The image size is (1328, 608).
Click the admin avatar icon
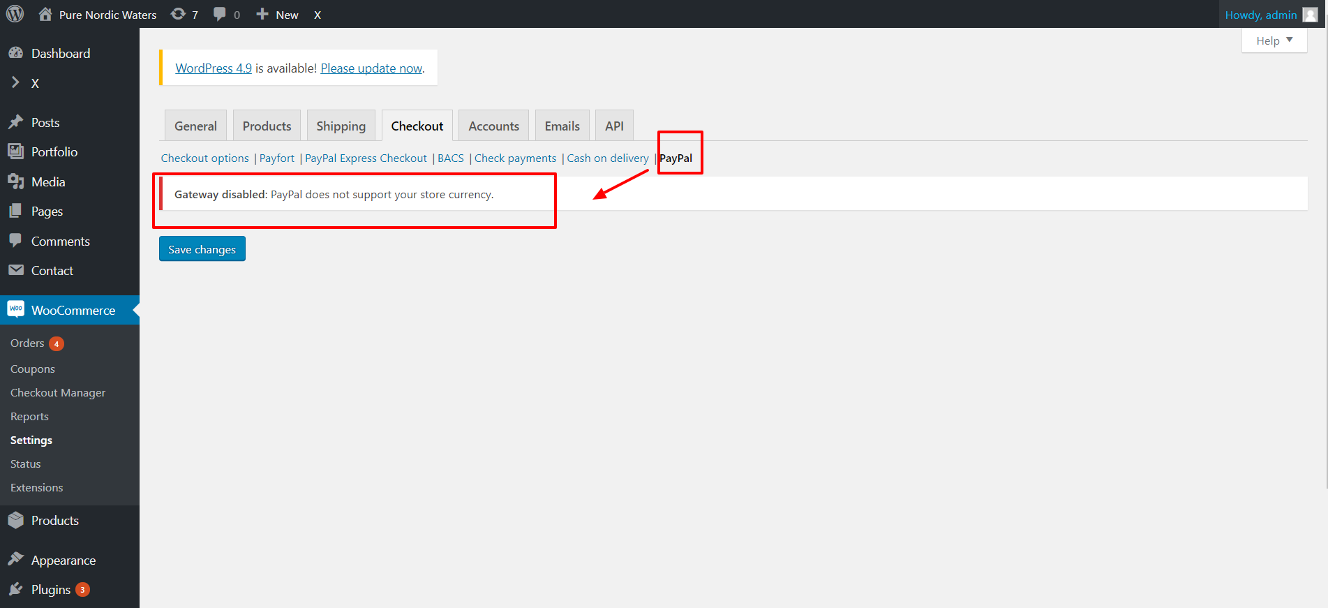(x=1310, y=15)
